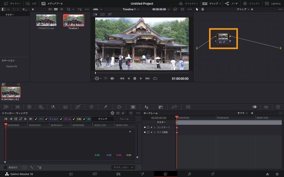Open the すべて keyframe filter dropdown
Viewport: 284px width, 177px height.
242,113
